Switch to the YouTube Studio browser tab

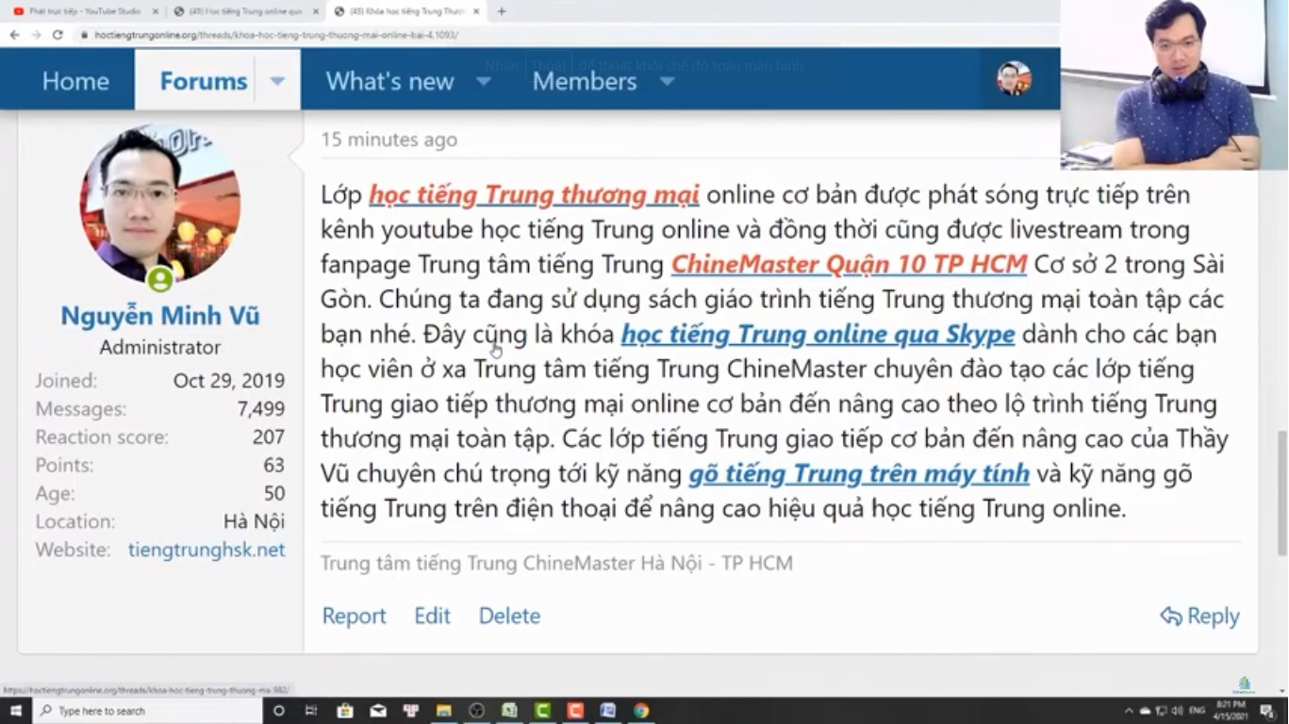pyautogui.click(x=83, y=11)
